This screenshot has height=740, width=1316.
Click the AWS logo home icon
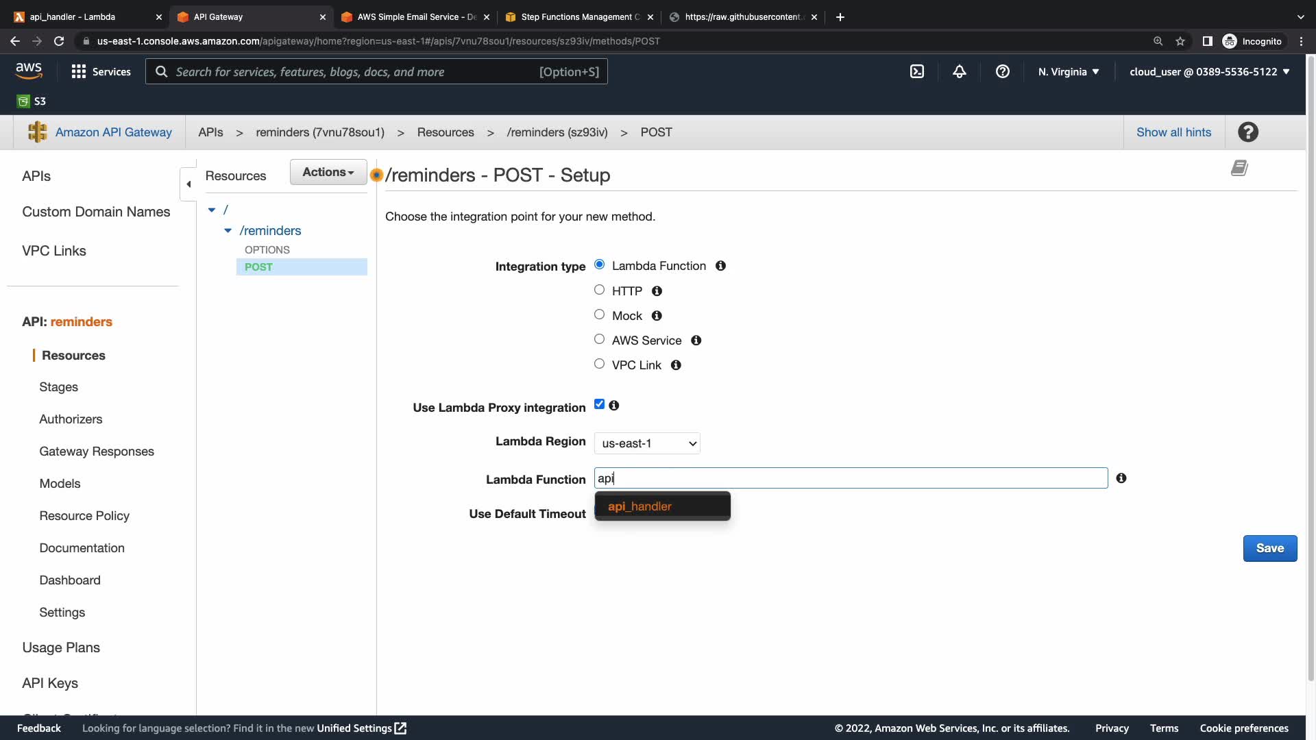(x=29, y=71)
